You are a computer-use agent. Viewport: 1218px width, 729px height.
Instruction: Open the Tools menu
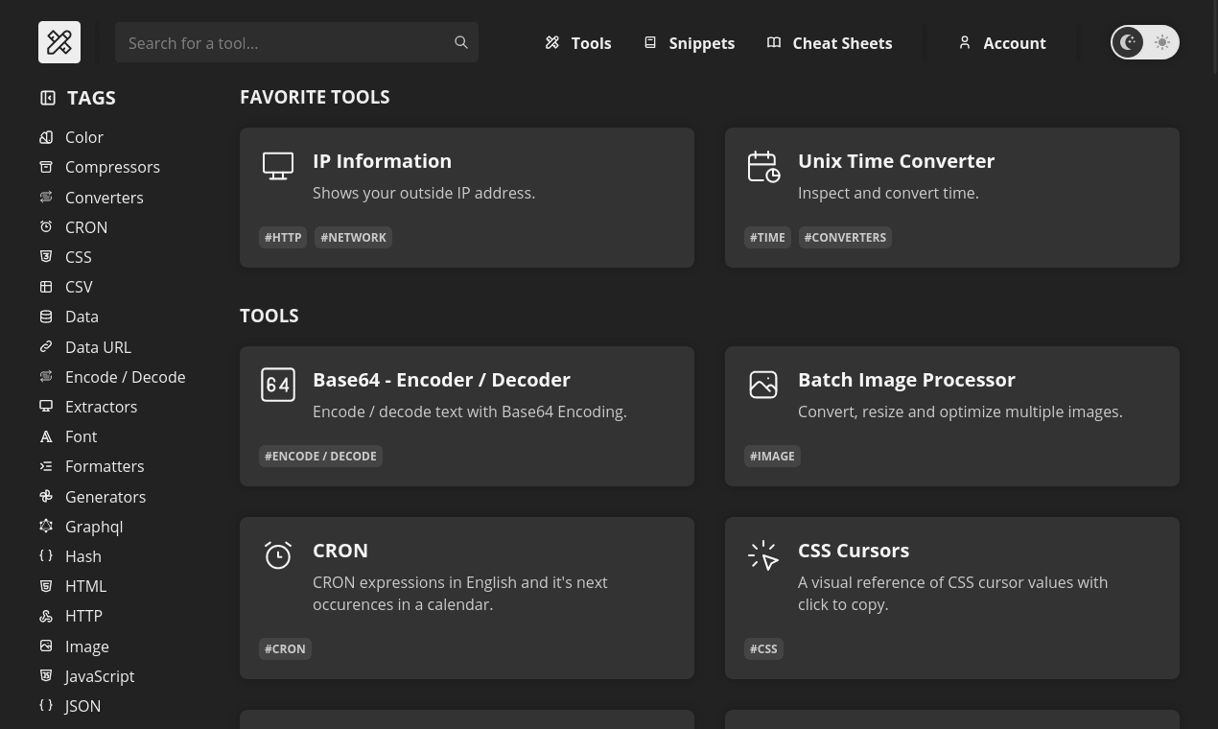pos(578,43)
